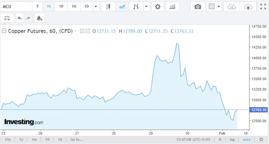
Task: Select the 5 minute interval
Action: pyautogui.click(x=37, y=7)
